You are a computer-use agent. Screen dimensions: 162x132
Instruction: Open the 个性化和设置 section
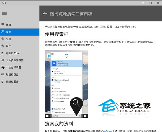[20, 67]
